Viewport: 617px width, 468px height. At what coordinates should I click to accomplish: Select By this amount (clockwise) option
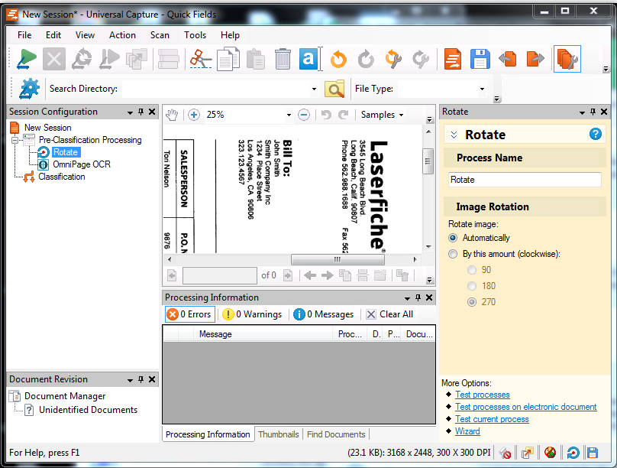click(x=453, y=254)
